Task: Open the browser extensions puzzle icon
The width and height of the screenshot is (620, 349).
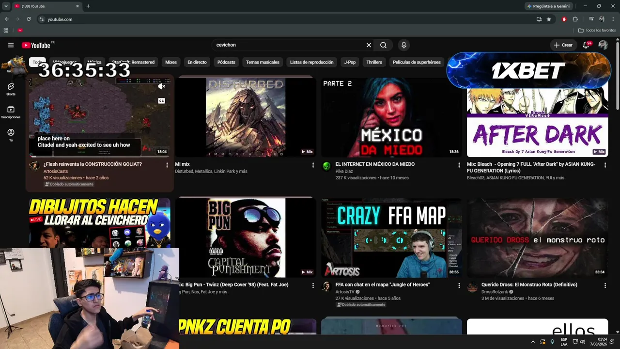Action: 575,19
